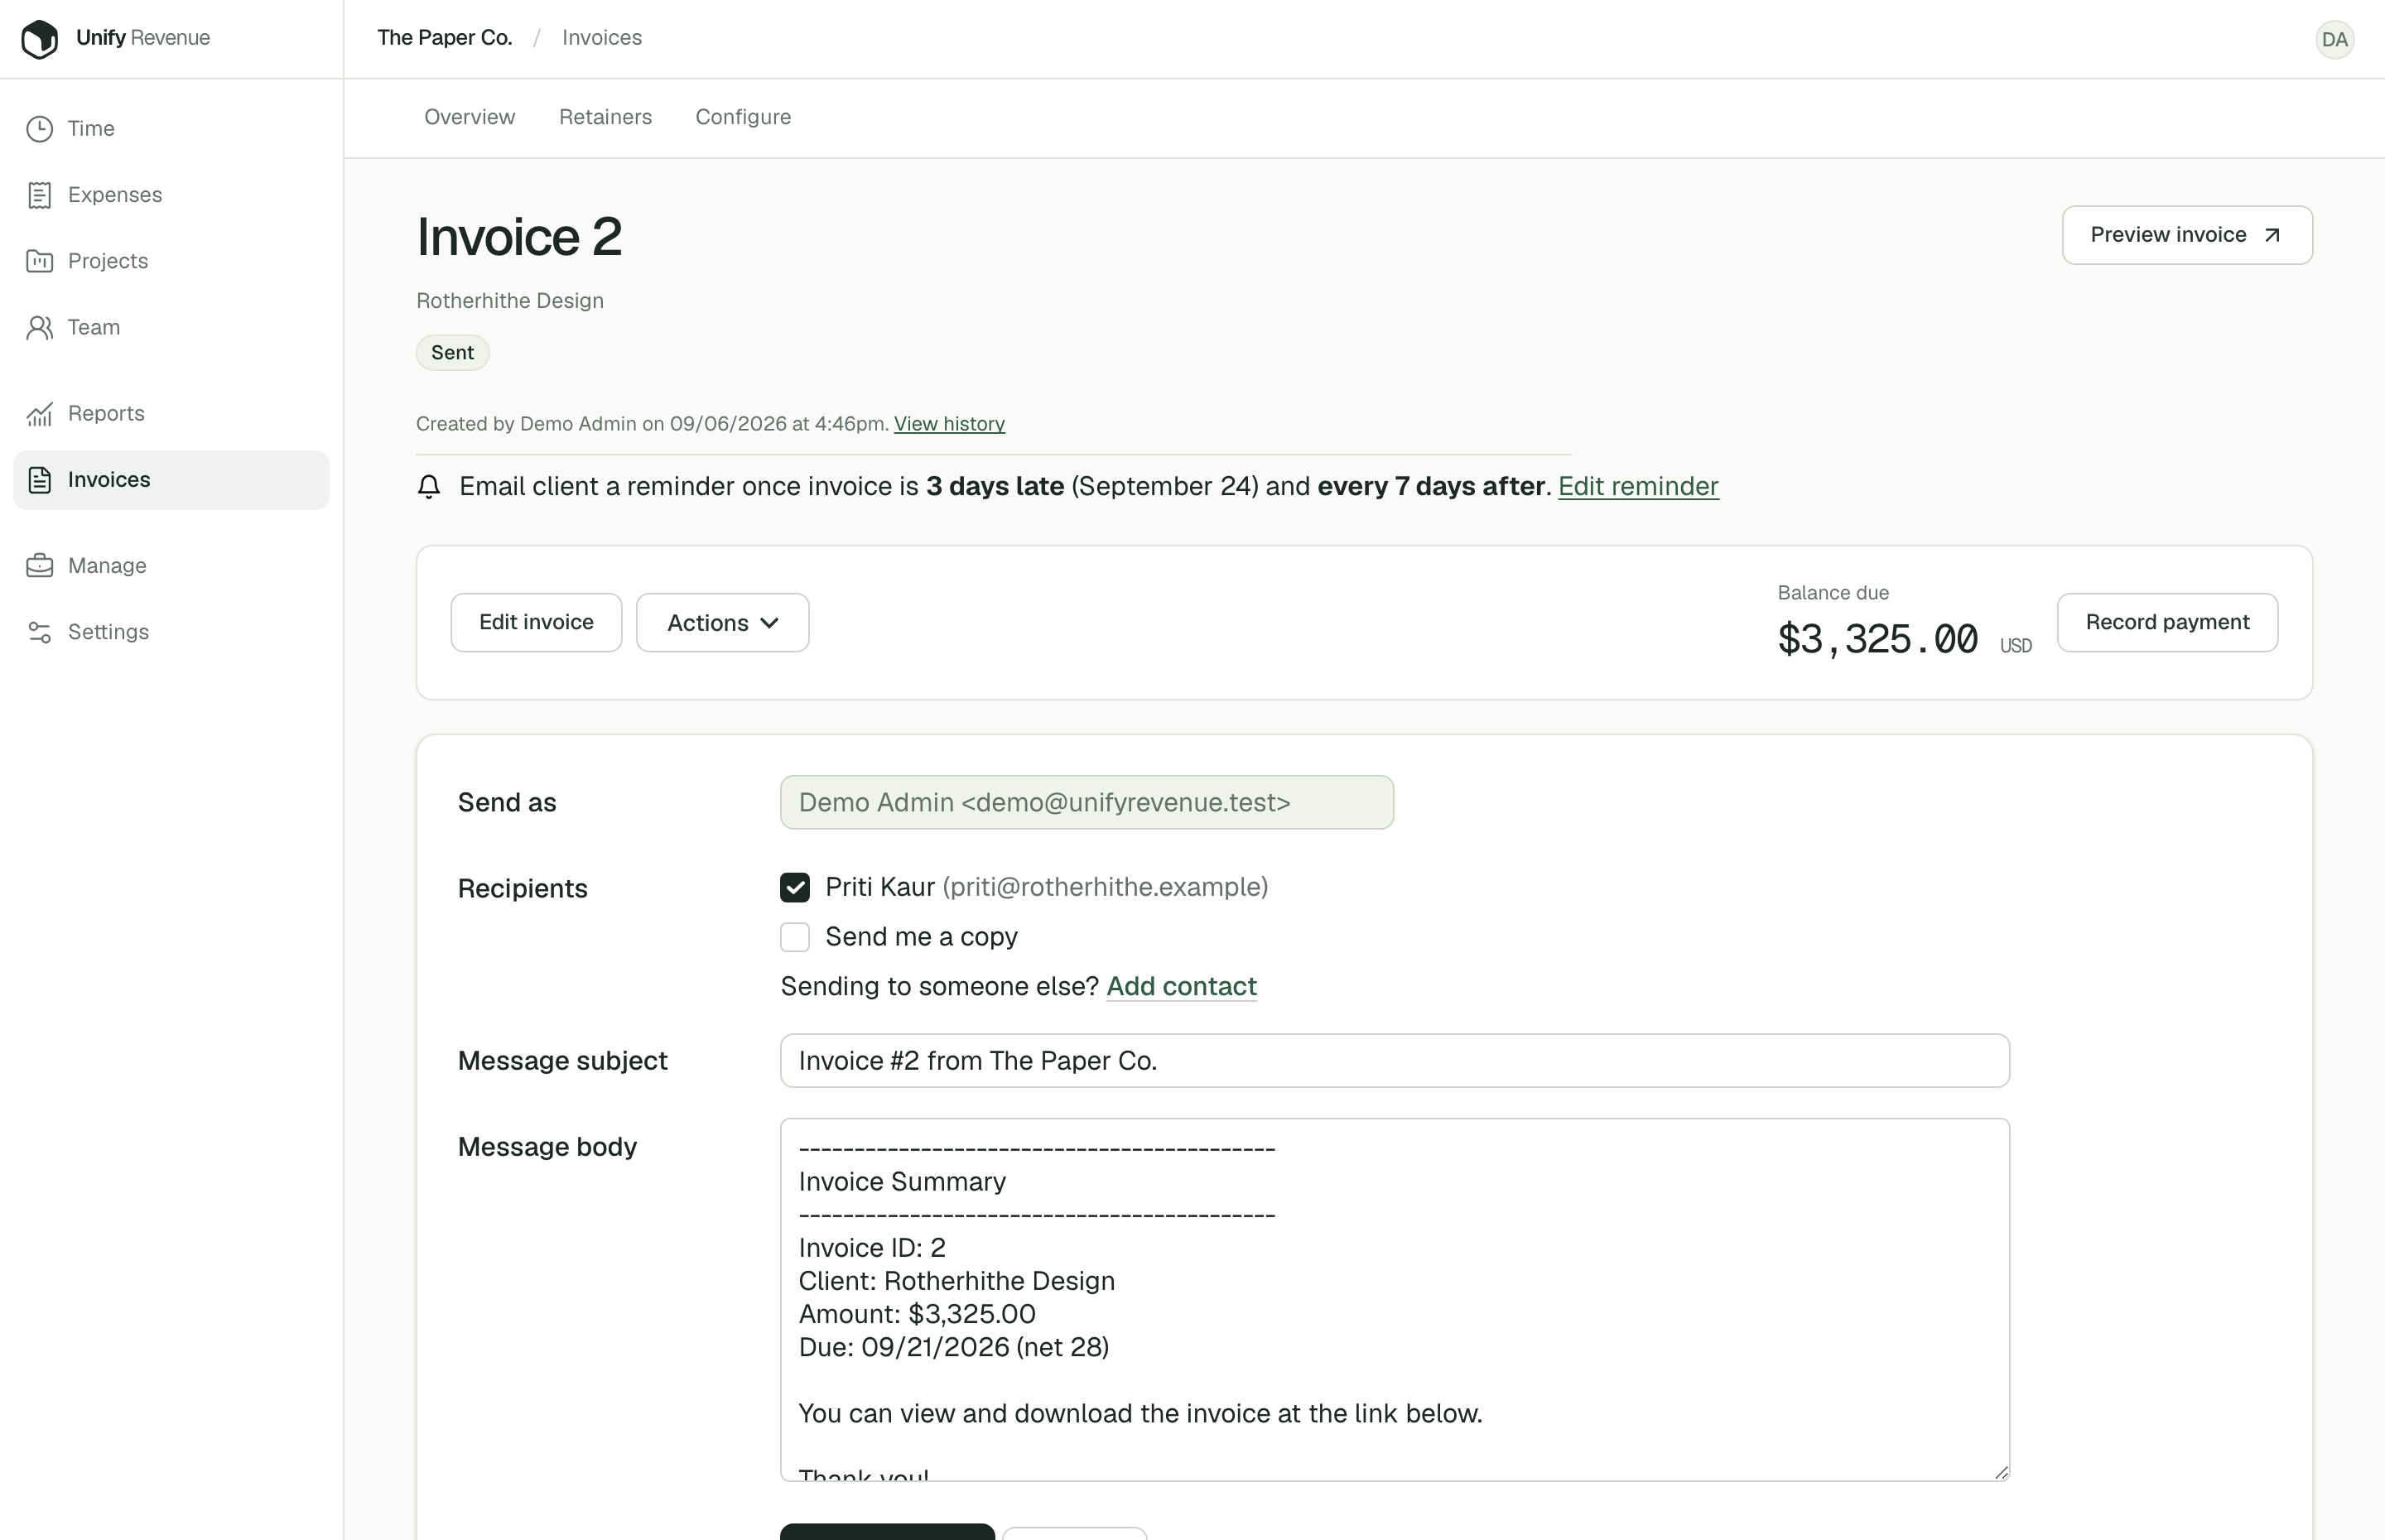Viewport: 2385px width, 1540px height.
Task: Switch to the Retainers tab
Action: tap(605, 117)
